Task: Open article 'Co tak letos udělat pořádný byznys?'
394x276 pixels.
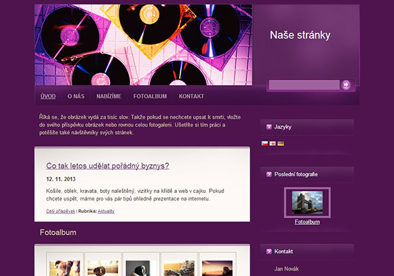Action: coord(107,166)
